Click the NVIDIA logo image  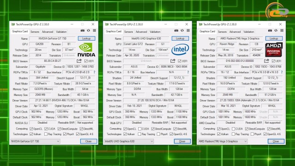tap(86, 50)
